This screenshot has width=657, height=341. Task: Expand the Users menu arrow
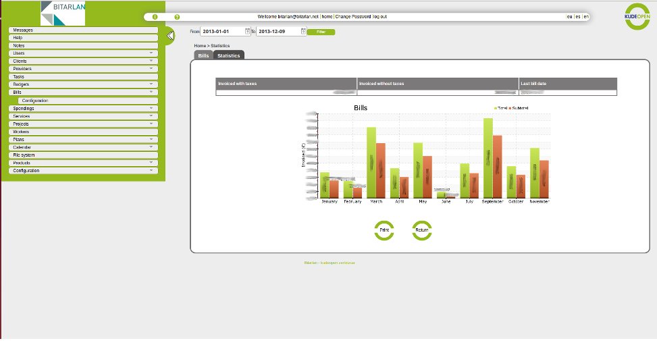pyautogui.click(x=151, y=53)
